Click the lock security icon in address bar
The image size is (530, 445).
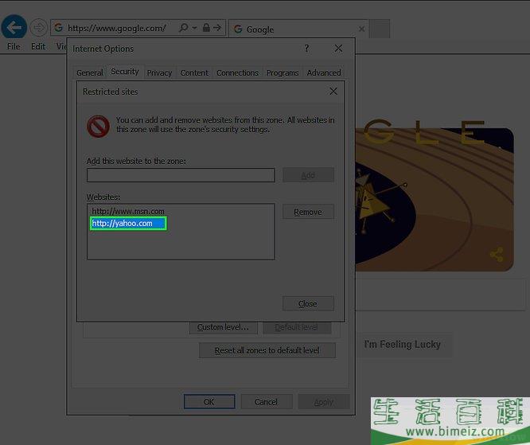pos(206,27)
